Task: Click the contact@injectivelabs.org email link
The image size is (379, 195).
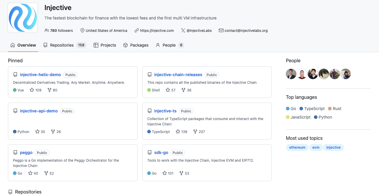Action: 246,30
